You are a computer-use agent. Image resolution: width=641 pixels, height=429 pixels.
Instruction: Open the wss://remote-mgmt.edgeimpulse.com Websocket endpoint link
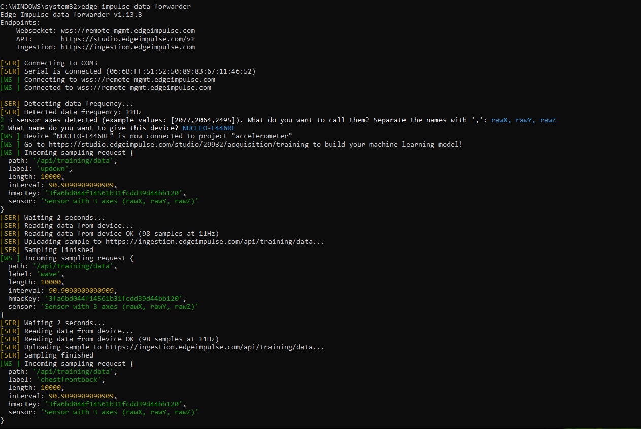click(129, 30)
